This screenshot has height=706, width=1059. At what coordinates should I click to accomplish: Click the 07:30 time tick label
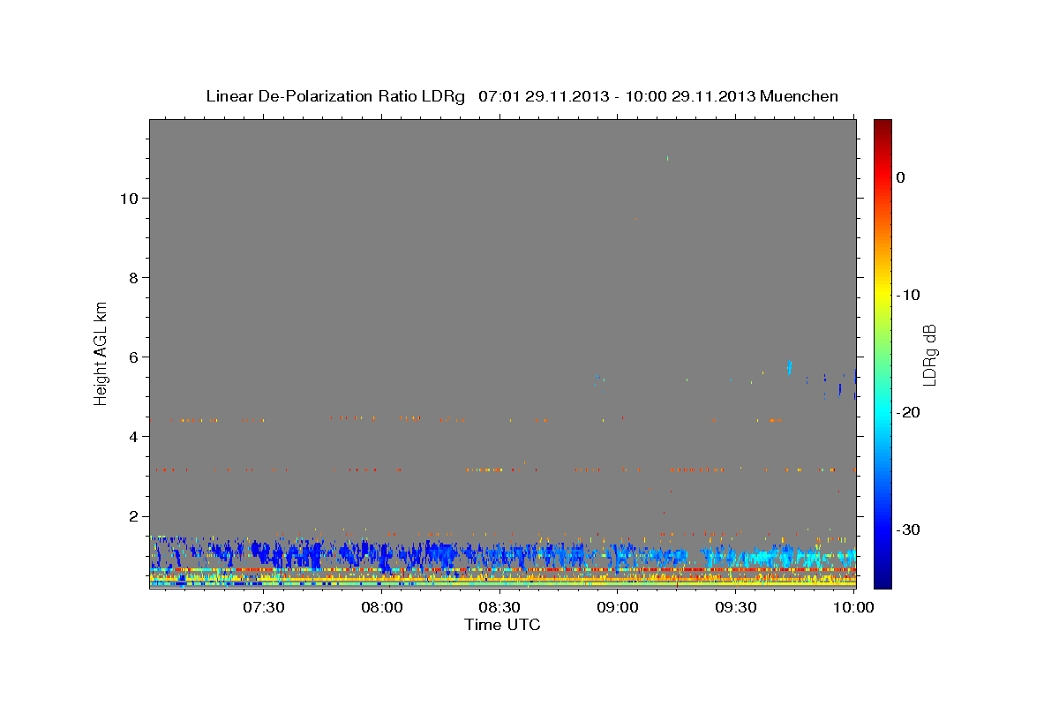click(263, 607)
